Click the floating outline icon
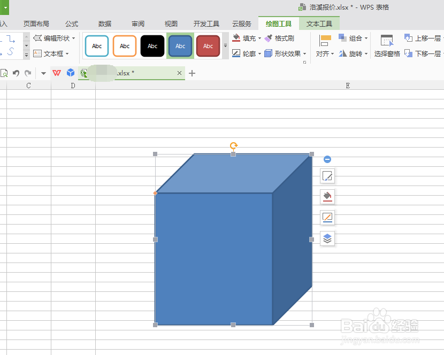The width and height of the screenshot is (444, 355). click(x=327, y=218)
